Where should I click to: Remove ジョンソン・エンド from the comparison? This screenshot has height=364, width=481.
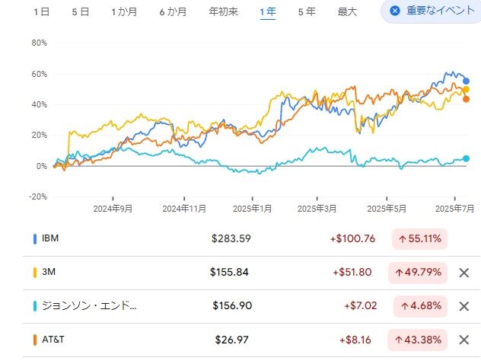(x=463, y=306)
